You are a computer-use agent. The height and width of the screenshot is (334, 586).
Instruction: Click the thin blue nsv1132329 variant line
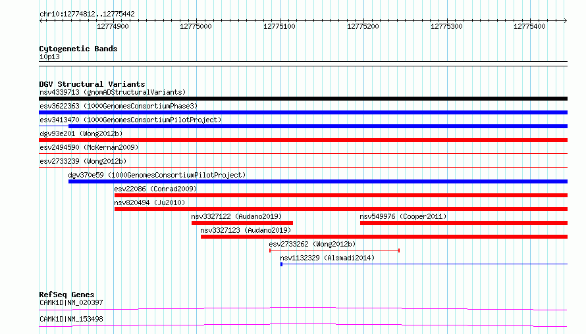pyautogui.click(x=424, y=264)
